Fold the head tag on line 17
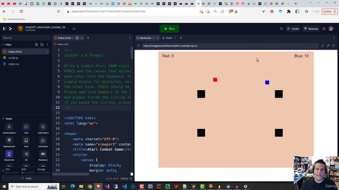This screenshot has height=190, width=339. [61, 134]
